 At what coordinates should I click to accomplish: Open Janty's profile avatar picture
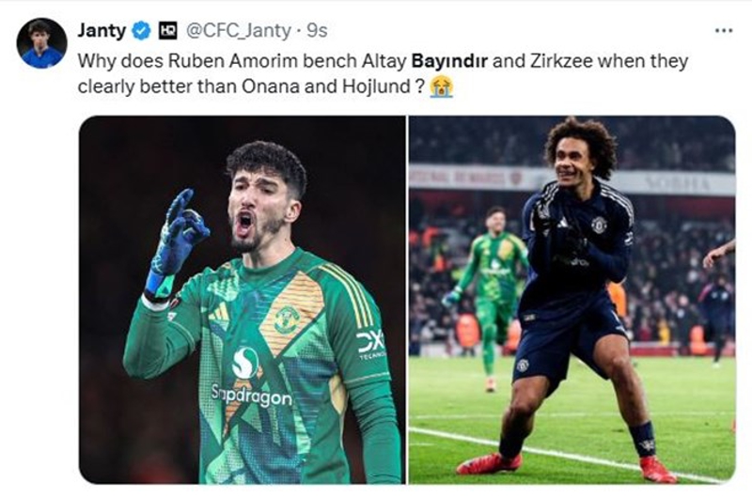[x=41, y=43]
